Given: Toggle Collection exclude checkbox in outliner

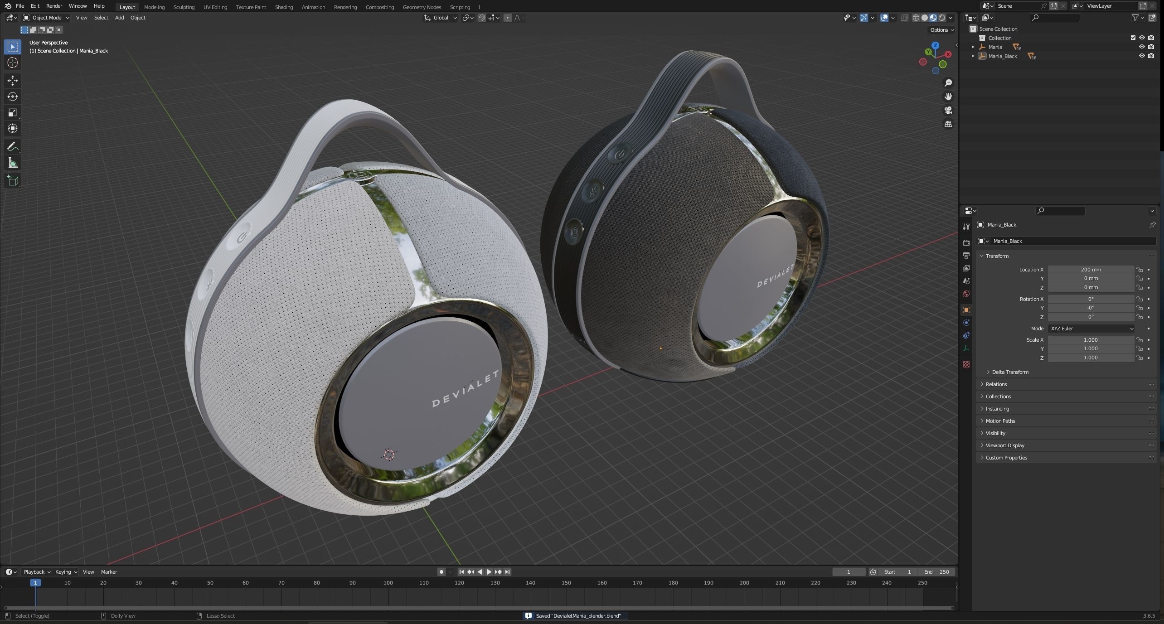Looking at the screenshot, I should pyautogui.click(x=1133, y=38).
